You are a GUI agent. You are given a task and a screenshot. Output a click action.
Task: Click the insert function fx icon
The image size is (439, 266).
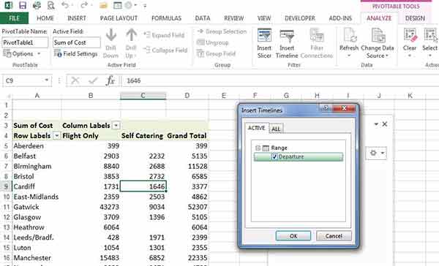(x=110, y=81)
